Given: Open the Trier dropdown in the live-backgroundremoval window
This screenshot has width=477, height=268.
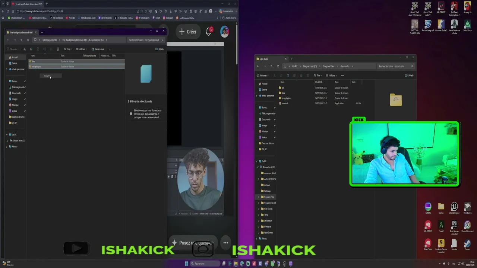Looking at the screenshot, I should (x=67, y=49).
